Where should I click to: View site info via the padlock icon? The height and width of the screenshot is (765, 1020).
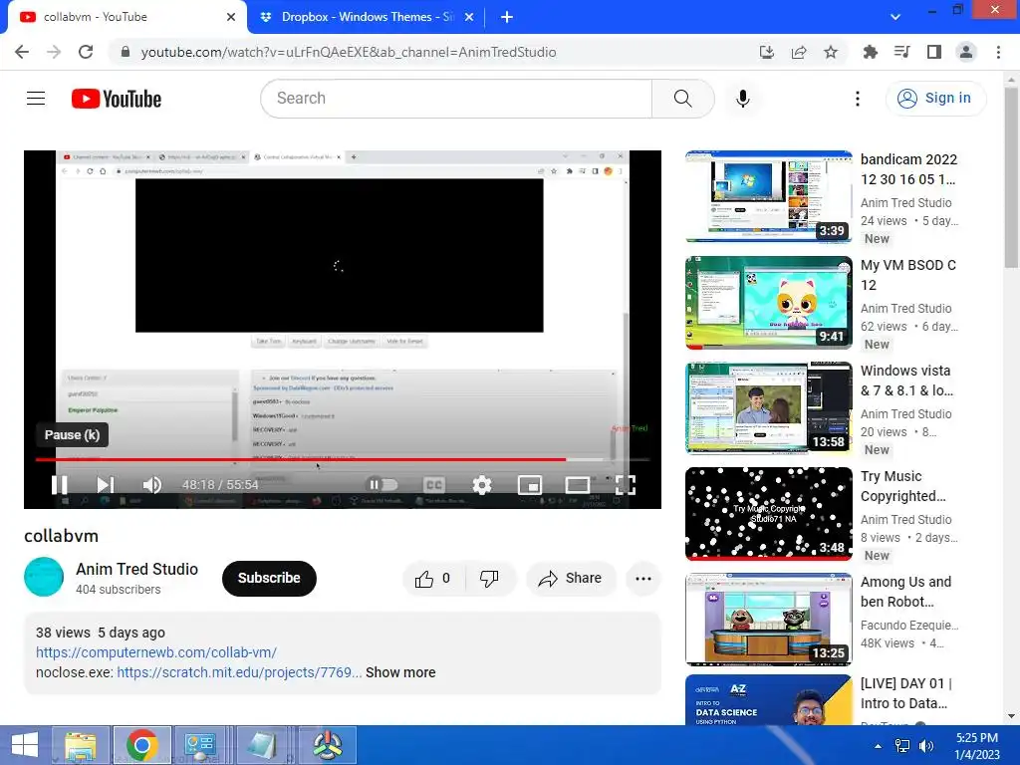pos(125,52)
